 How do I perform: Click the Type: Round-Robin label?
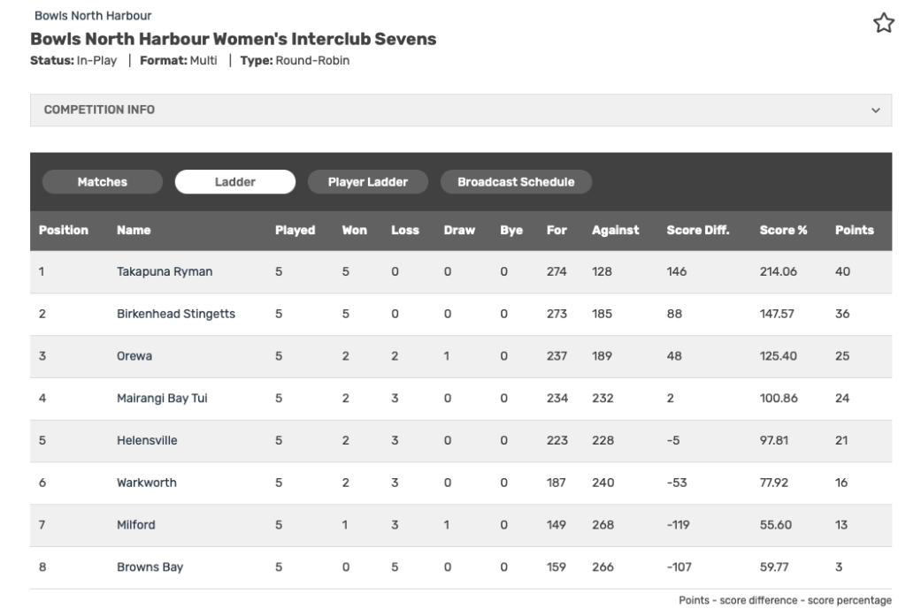click(x=295, y=61)
